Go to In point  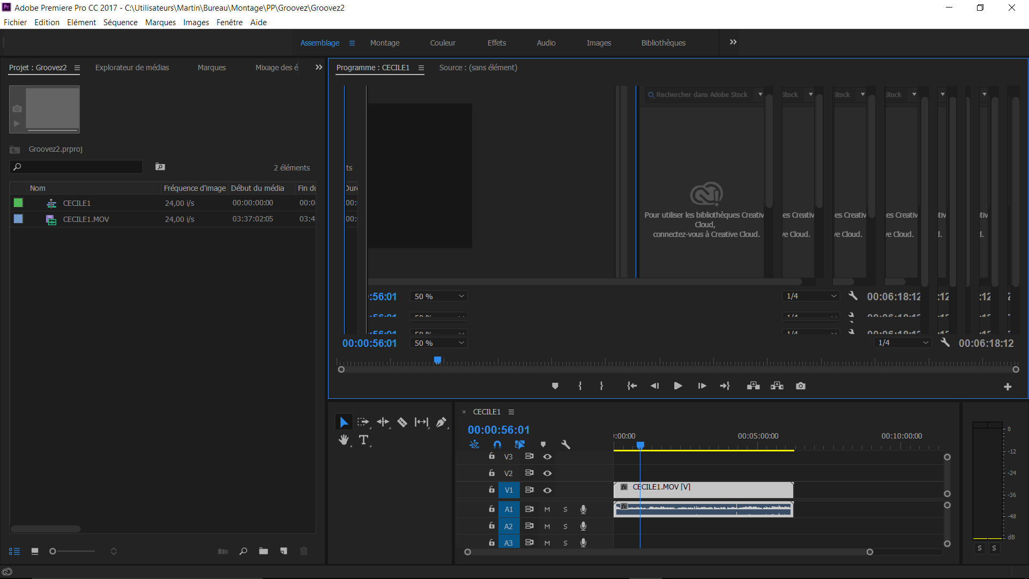(632, 386)
